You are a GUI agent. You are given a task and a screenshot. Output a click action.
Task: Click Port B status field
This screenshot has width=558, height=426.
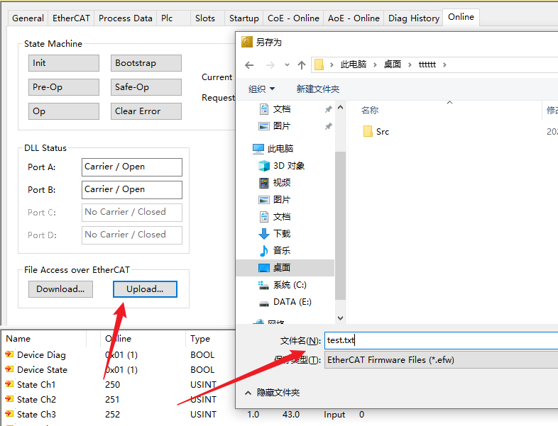click(131, 190)
